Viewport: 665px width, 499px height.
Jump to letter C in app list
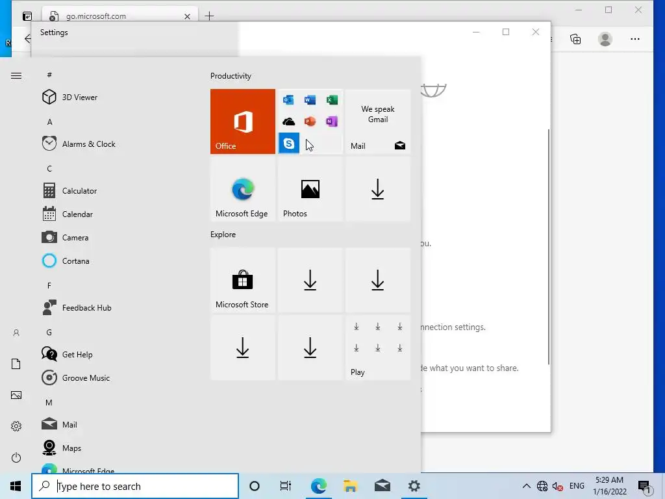(49, 169)
